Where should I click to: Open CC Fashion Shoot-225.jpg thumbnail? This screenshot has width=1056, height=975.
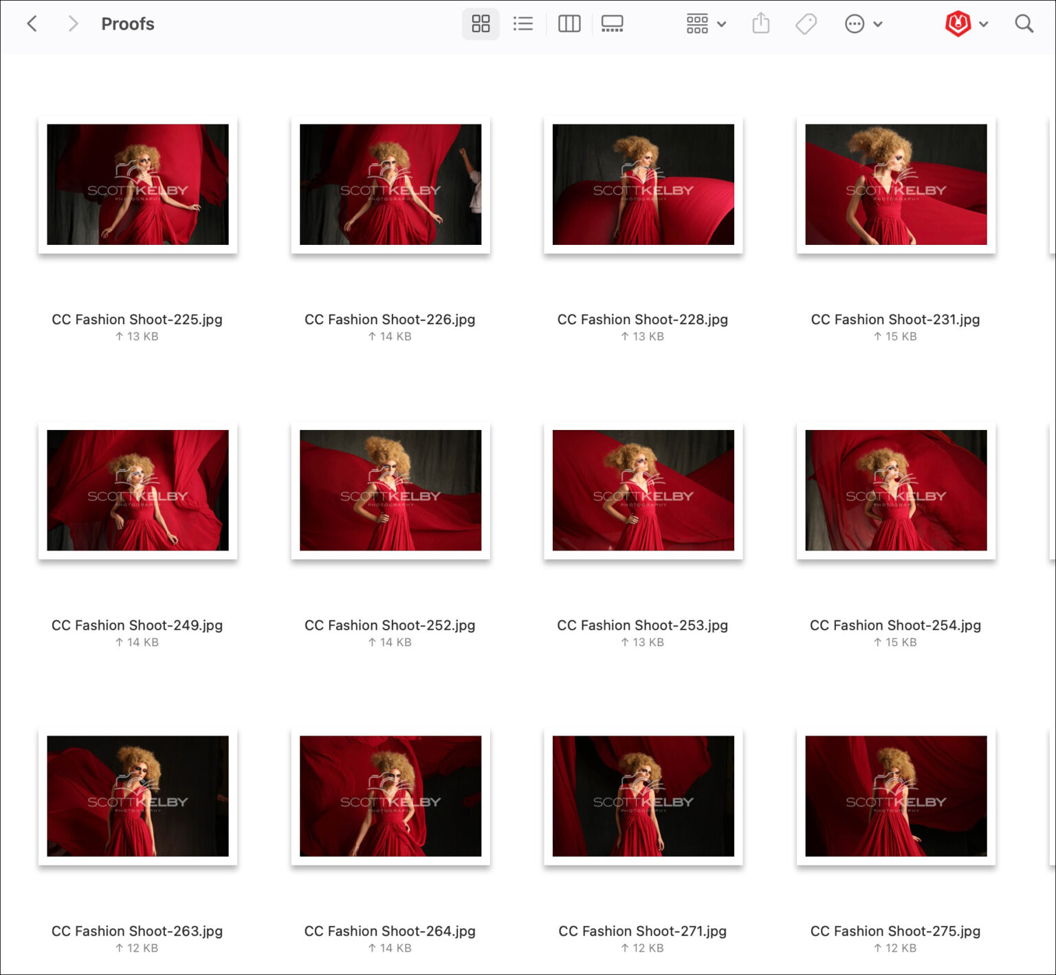138,184
